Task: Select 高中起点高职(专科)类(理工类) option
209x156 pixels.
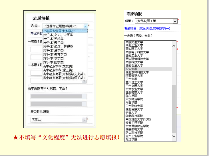Action: (x=63, y=78)
